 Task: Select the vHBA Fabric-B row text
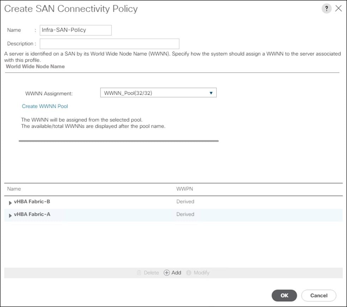32,201
